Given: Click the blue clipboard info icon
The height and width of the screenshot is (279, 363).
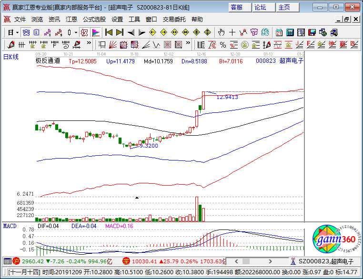Looking at the screenshot, I should click(37, 33).
